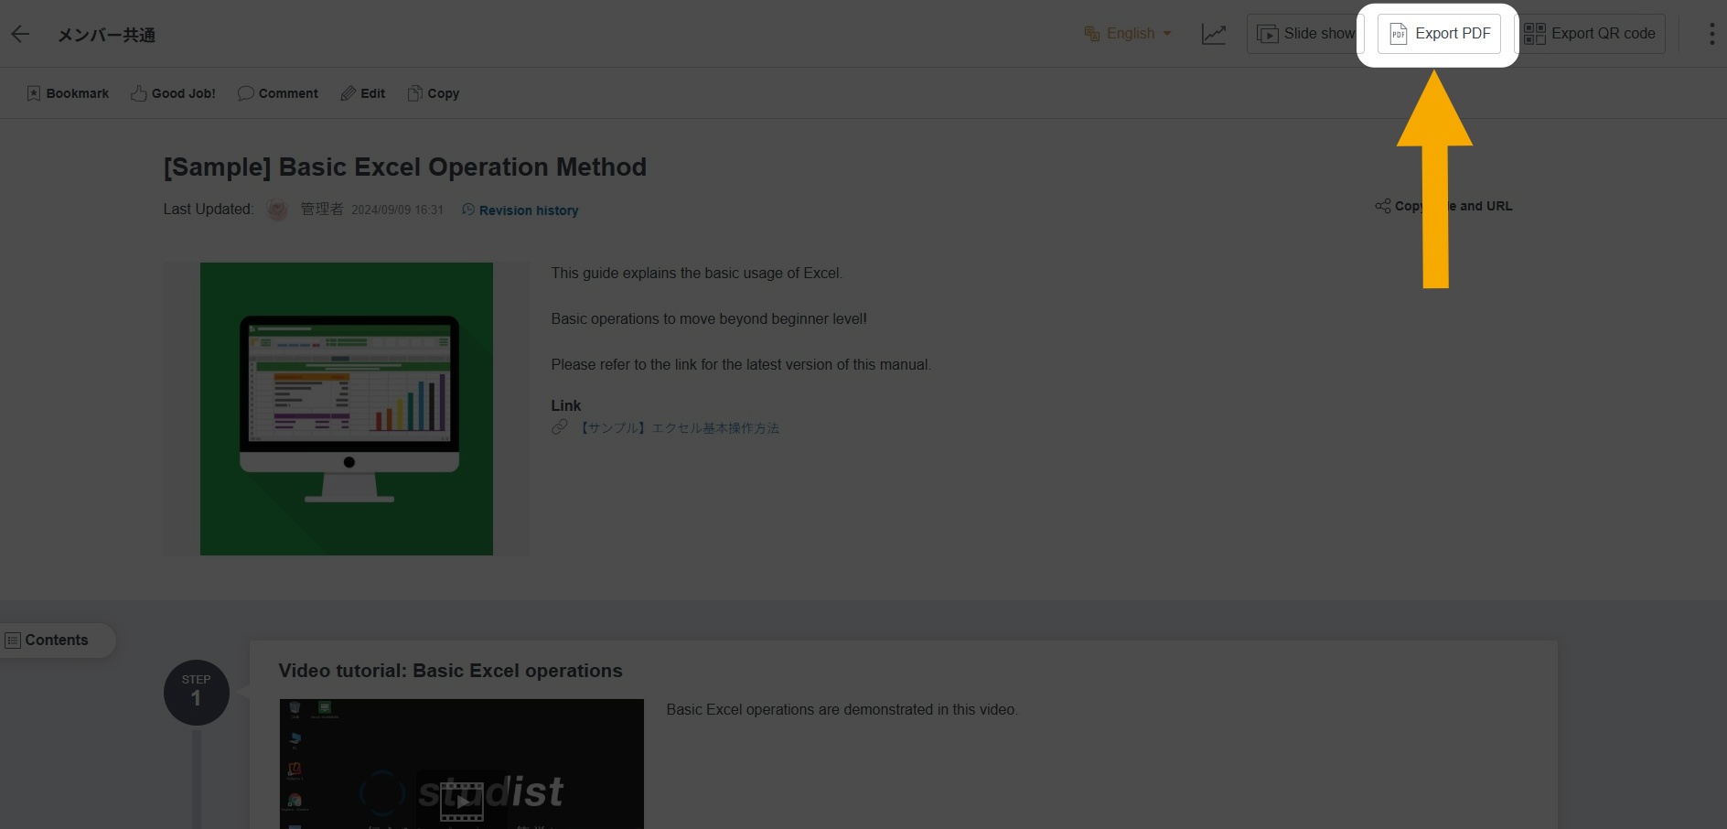
Task: Play the Step 1 video tutorial
Action: [x=462, y=802]
